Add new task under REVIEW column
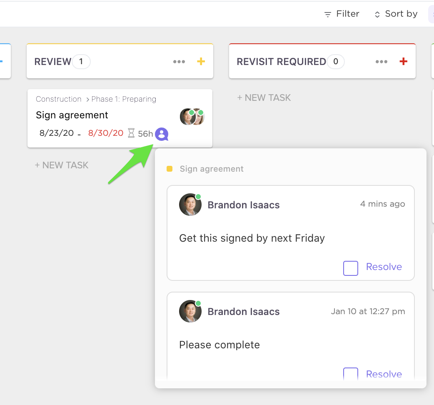 (x=62, y=165)
